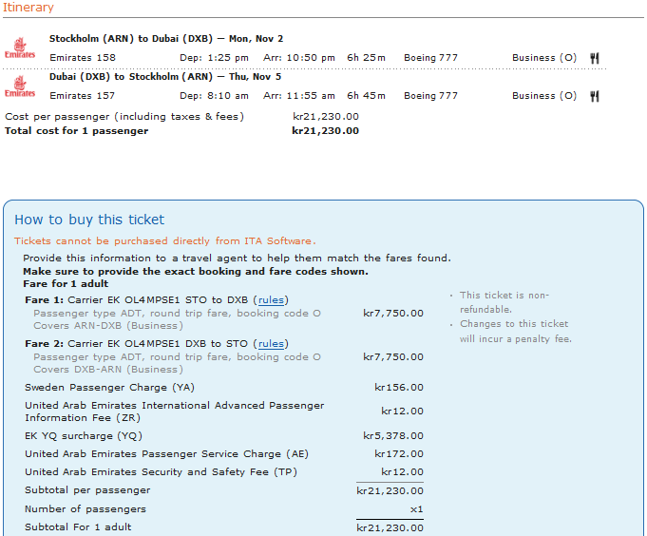Click the kr172.00 service charge amount

[x=399, y=454]
